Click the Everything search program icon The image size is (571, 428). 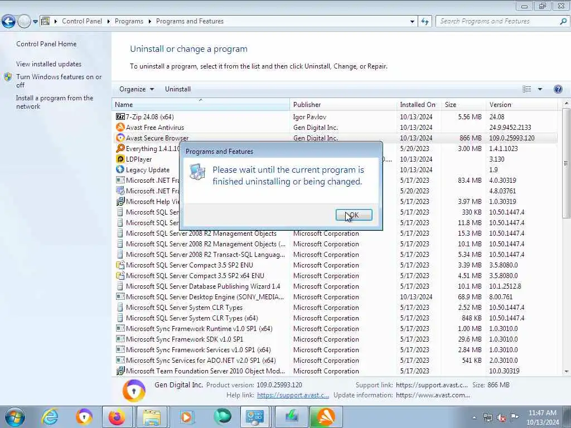tap(120, 148)
